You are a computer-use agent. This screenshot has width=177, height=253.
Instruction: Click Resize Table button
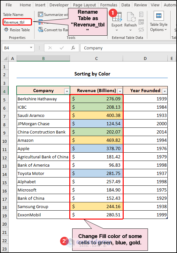click(x=17, y=30)
